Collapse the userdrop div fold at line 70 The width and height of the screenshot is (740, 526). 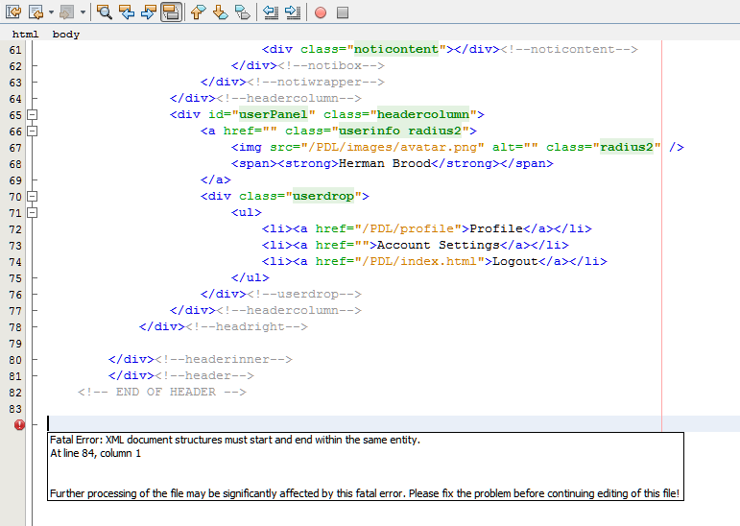(x=33, y=196)
